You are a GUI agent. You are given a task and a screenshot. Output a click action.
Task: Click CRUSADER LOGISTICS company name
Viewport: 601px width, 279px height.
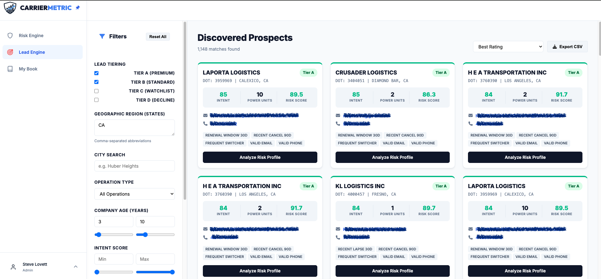click(x=366, y=73)
